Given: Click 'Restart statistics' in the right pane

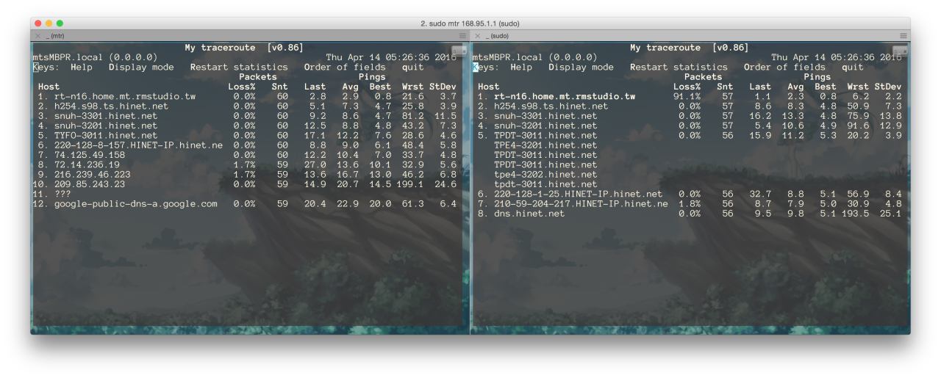Looking at the screenshot, I should (679, 68).
